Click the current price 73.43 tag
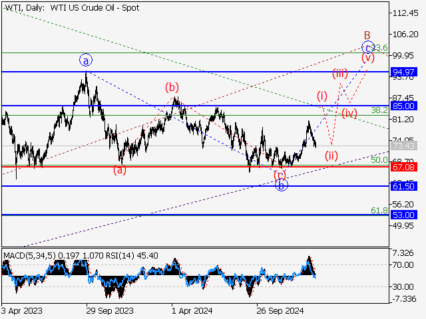Image resolution: width=426 pixels, height=319 pixels. point(404,146)
